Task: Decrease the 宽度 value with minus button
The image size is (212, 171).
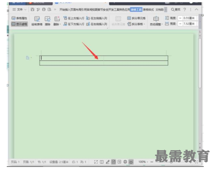Action: (x=180, y=24)
